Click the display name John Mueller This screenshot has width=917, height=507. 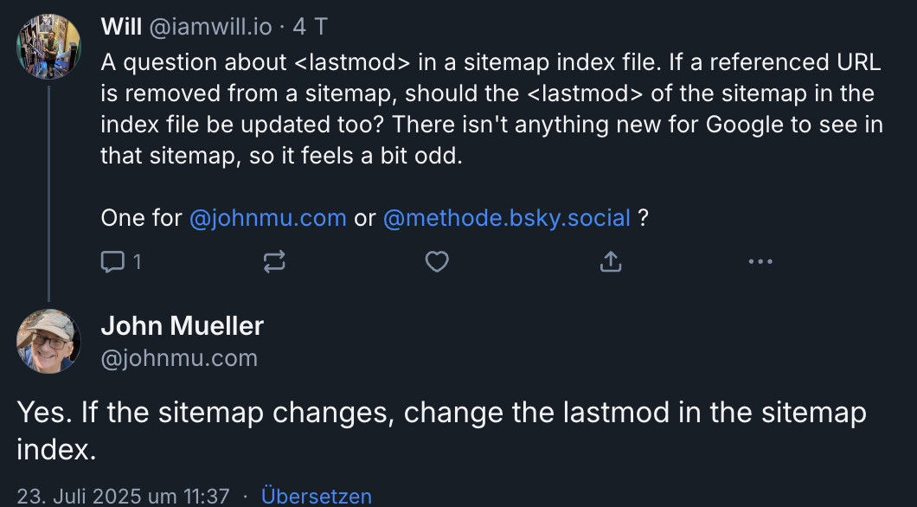click(x=183, y=326)
